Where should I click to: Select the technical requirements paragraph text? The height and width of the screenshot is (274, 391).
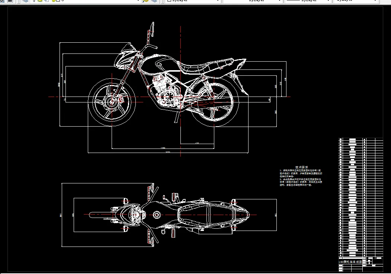301,178
